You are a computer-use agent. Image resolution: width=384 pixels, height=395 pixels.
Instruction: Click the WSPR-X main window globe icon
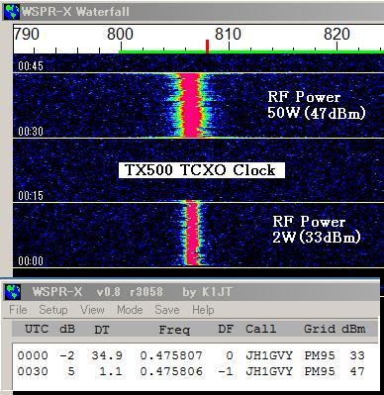[x=13, y=292]
